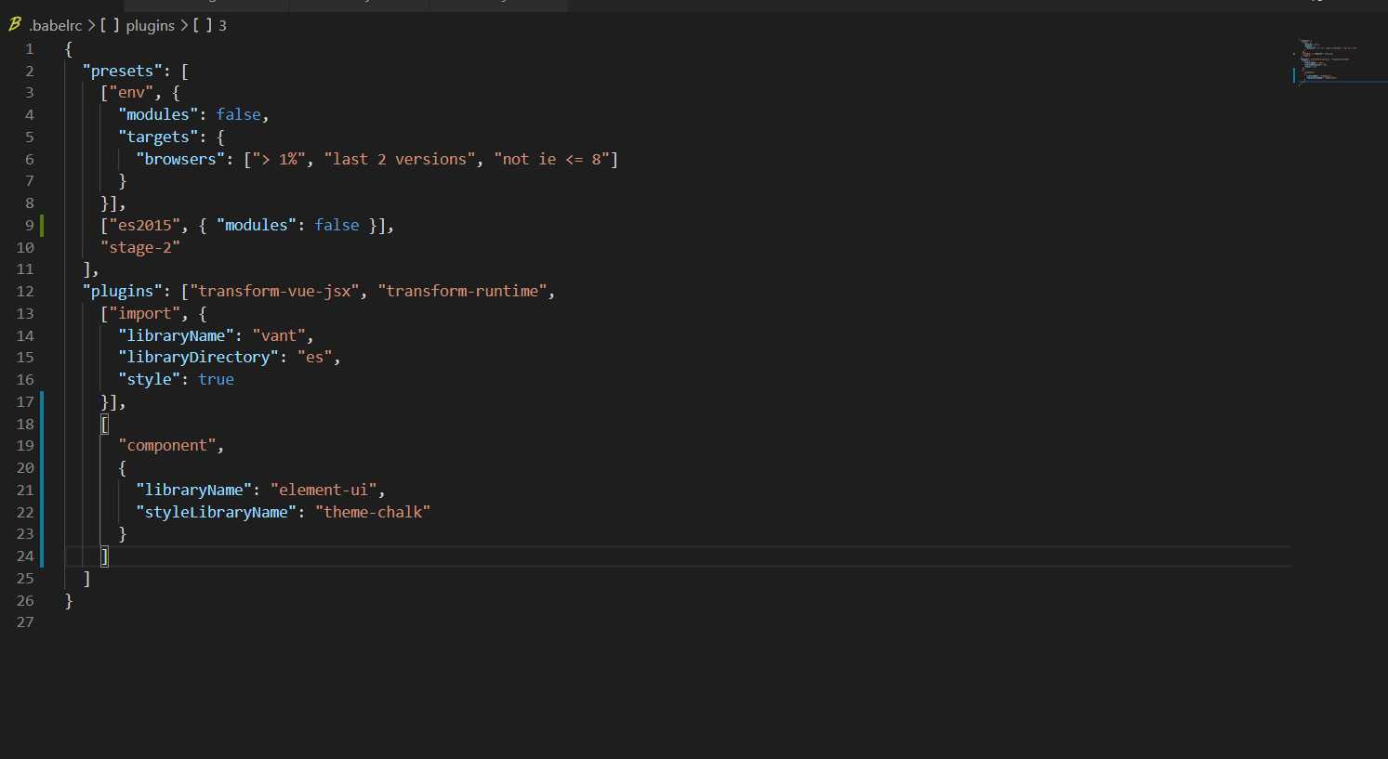Viewport: 1388px width, 759px height.
Task: Click the true value on line 16
Action: point(216,379)
